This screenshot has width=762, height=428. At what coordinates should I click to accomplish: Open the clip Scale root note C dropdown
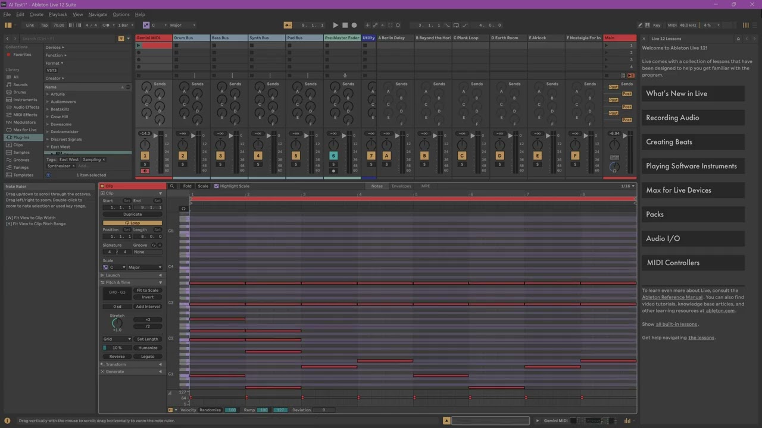coord(117,267)
